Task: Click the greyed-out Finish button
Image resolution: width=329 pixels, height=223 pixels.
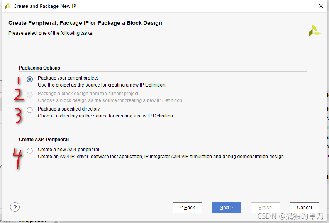Action: coord(265,208)
